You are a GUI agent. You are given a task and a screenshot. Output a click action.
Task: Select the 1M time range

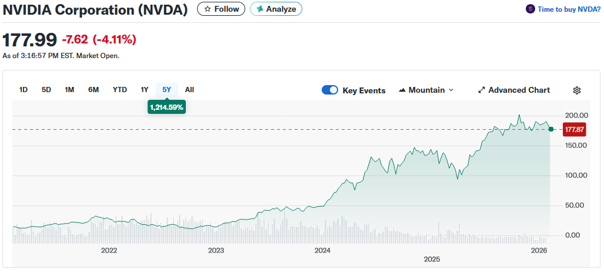[x=69, y=90]
